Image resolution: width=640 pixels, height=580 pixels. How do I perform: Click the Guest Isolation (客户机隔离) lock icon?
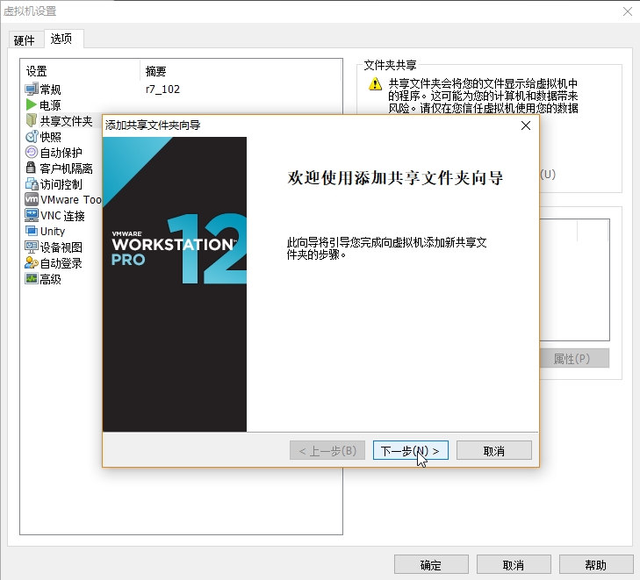point(31,168)
